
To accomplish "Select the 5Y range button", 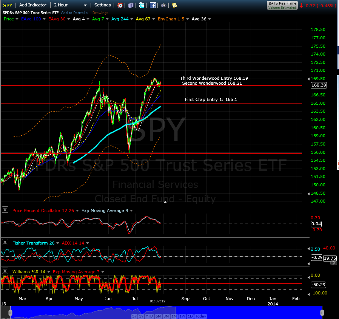I will 134,316.
